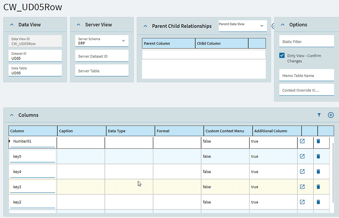Viewport: 339px width, 218px height.
Task: Select the Server Dataset ID field
Action: tap(102, 56)
